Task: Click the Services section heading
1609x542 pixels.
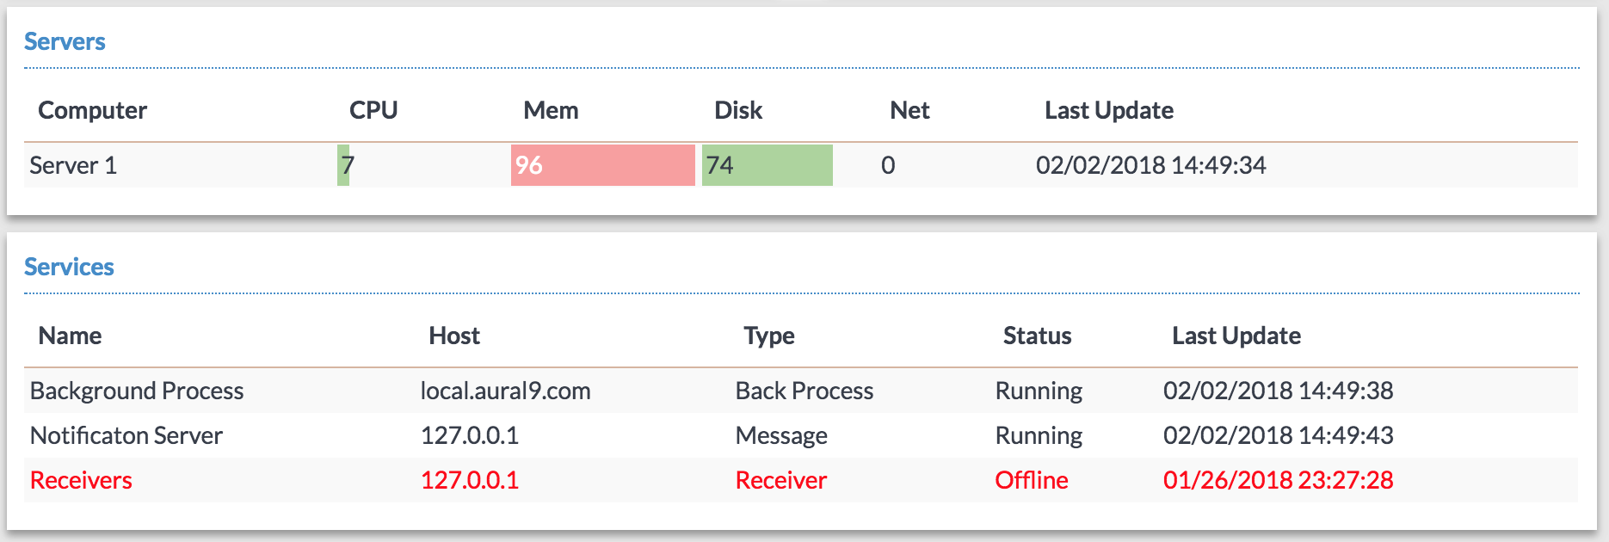Action: pyautogui.click(x=69, y=267)
